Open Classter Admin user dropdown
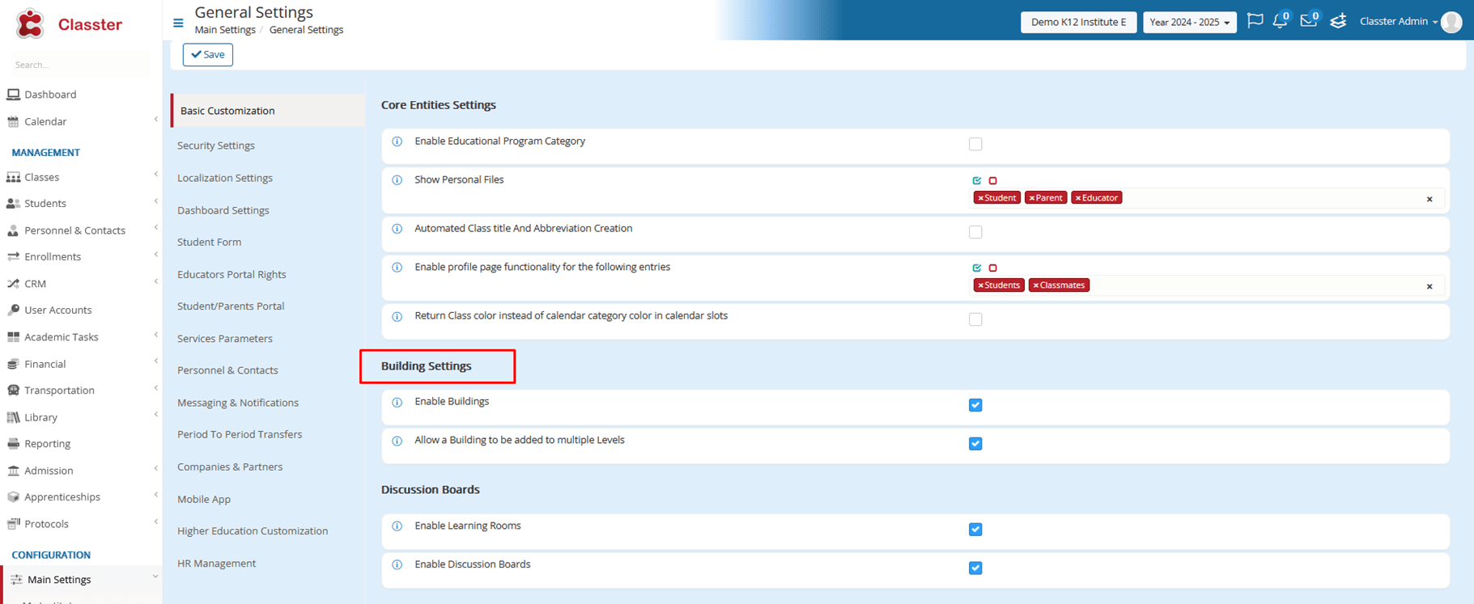This screenshot has height=604, width=1474. coord(1398,22)
